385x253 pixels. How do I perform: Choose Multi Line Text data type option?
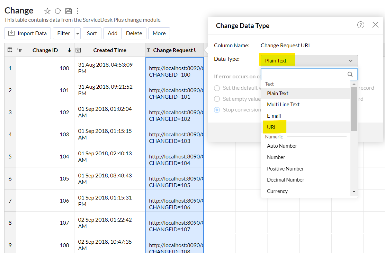click(283, 105)
